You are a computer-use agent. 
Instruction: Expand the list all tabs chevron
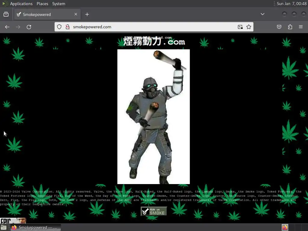(262, 14)
